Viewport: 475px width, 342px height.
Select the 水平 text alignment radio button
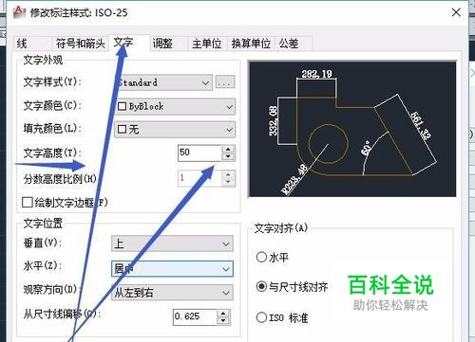261,257
